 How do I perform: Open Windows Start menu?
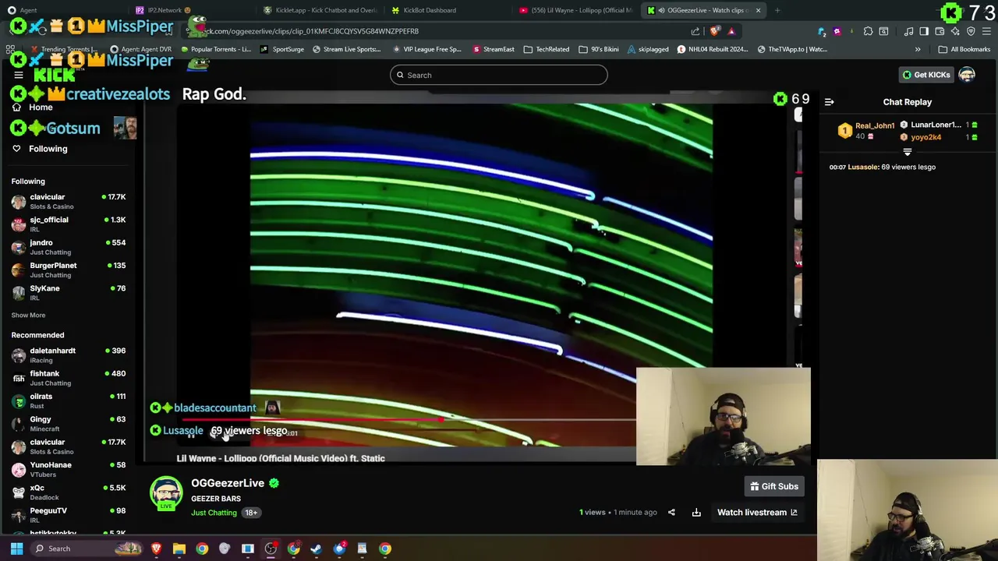16,549
